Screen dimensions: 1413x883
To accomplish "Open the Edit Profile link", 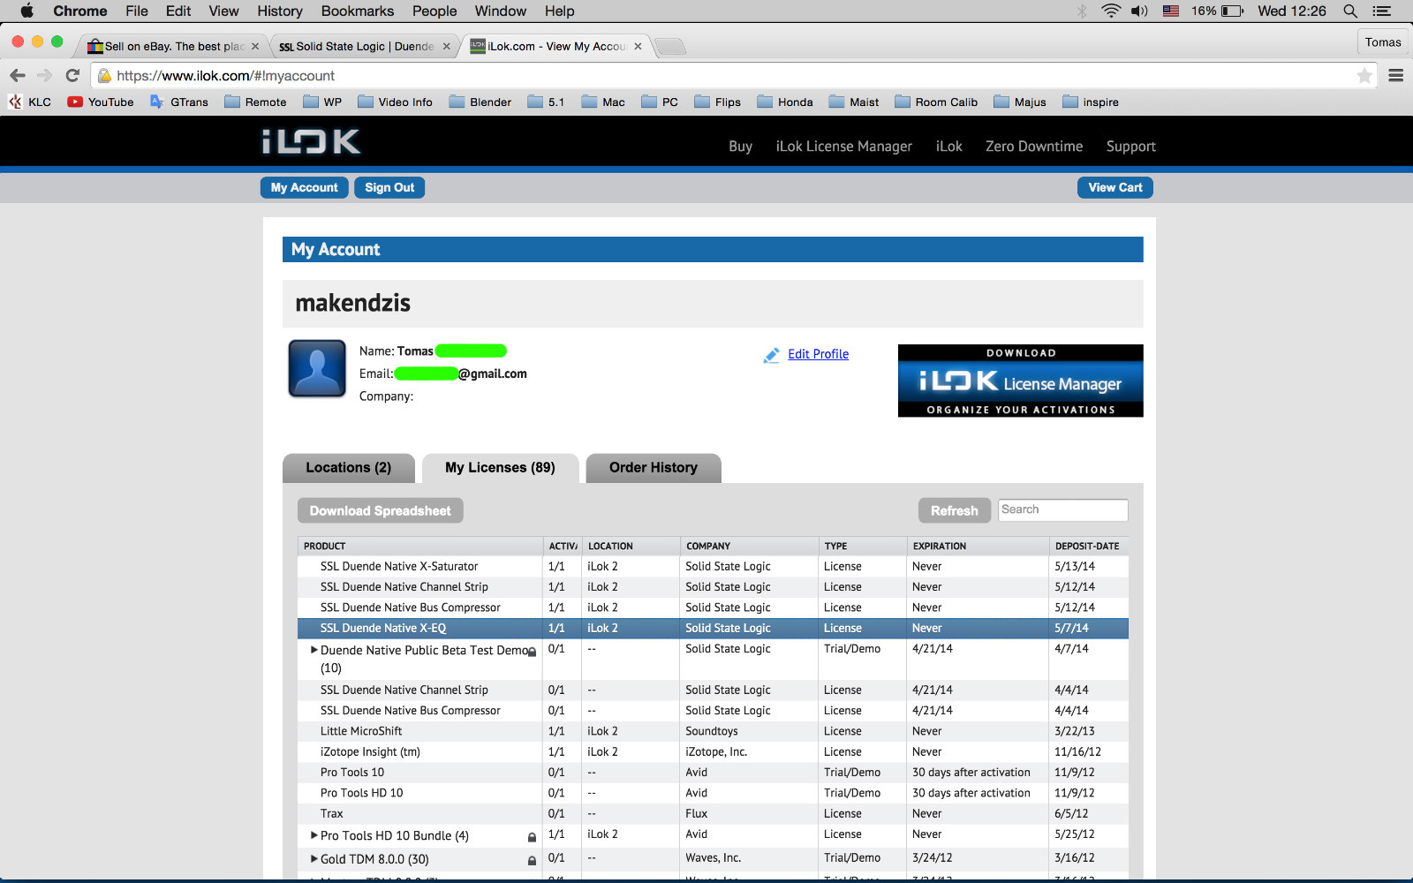I will click(818, 354).
